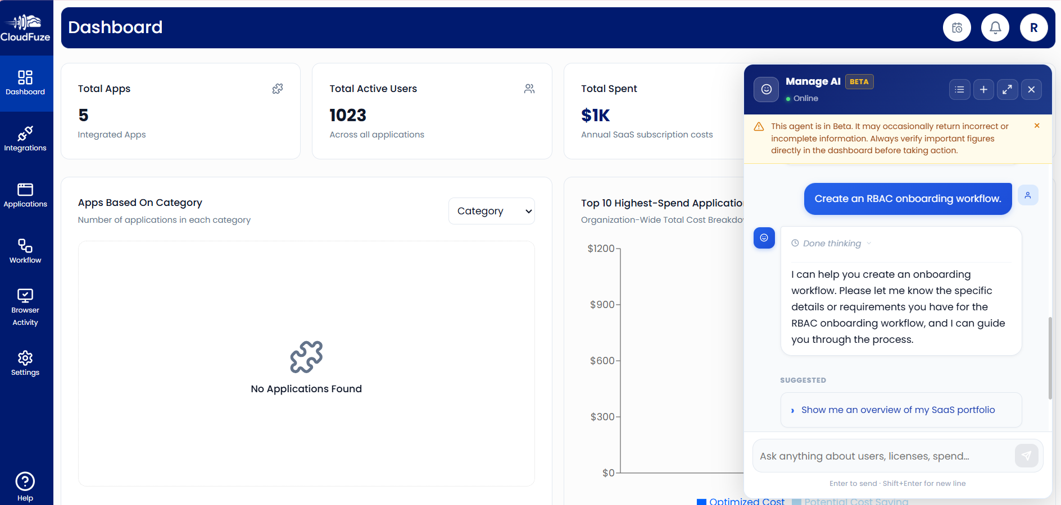Open the Integrations section
This screenshot has width=1061, height=505.
(26, 139)
